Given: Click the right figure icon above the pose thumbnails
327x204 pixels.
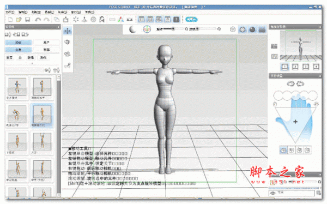Looking at the screenshot, I should [x=57, y=70].
